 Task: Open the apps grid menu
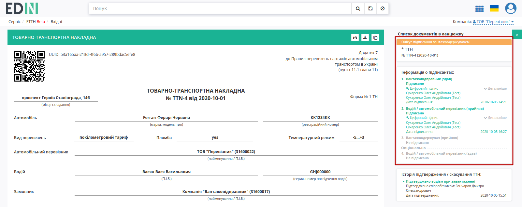[x=479, y=9]
